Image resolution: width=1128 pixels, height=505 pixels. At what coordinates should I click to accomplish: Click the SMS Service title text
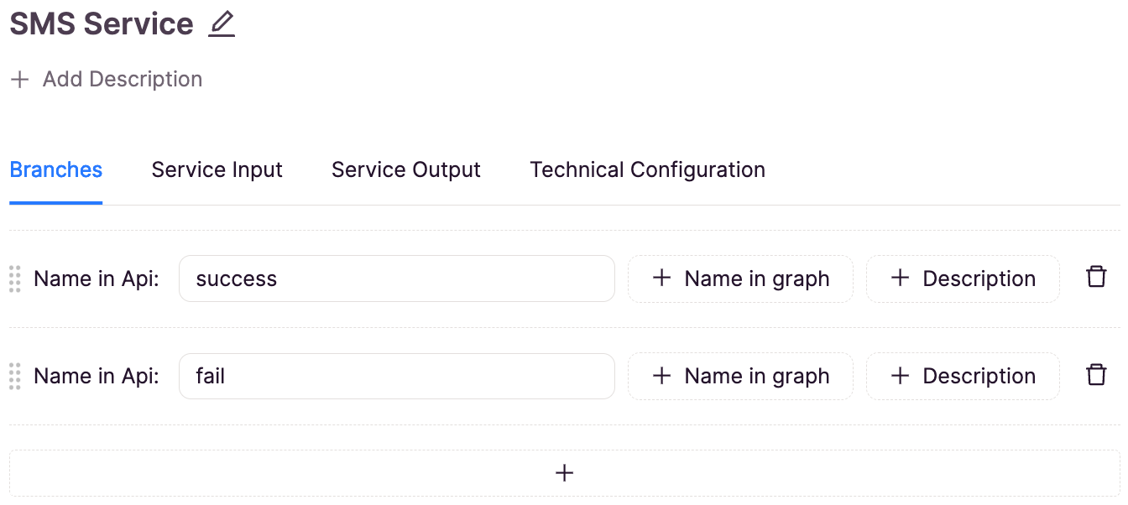102,23
